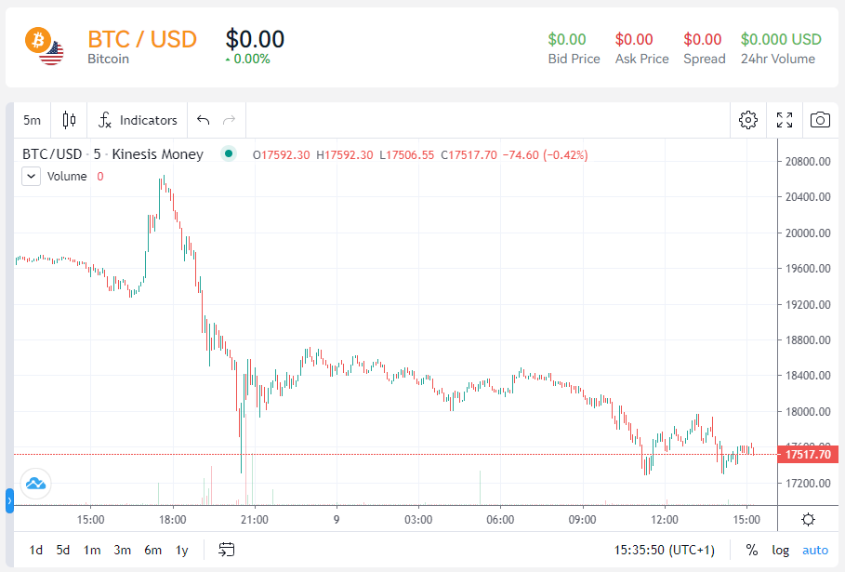Toggle percentage scale mode
This screenshot has height=572, width=845.
click(752, 550)
